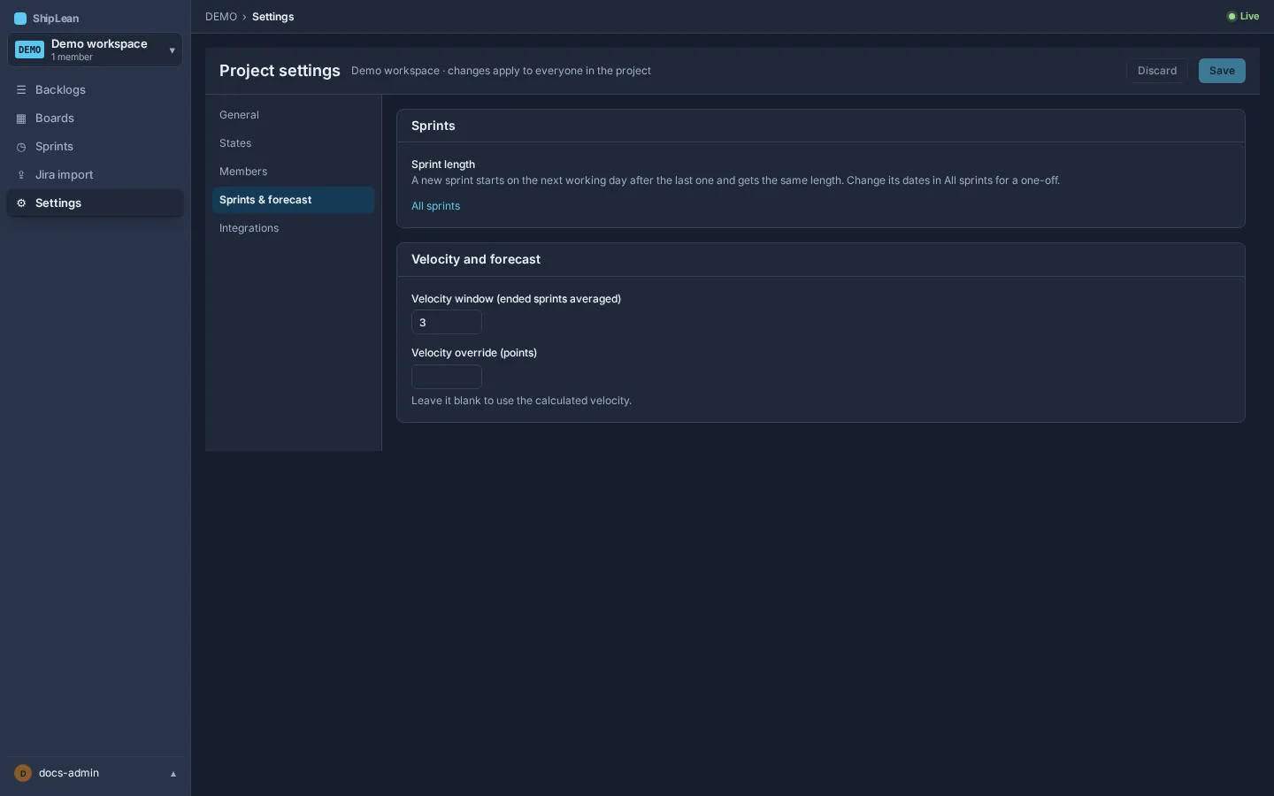Click the Settings gear icon

[x=21, y=203]
